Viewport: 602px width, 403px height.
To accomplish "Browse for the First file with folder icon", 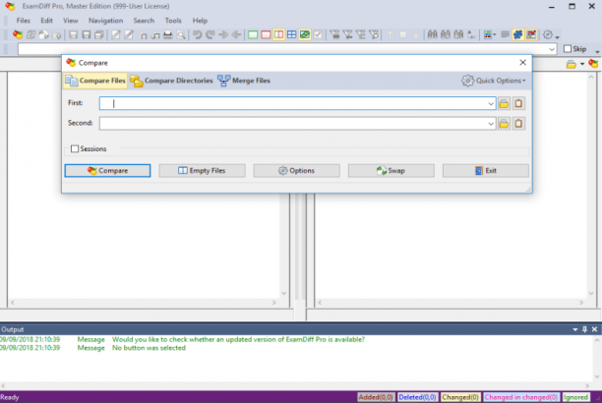I will point(504,103).
